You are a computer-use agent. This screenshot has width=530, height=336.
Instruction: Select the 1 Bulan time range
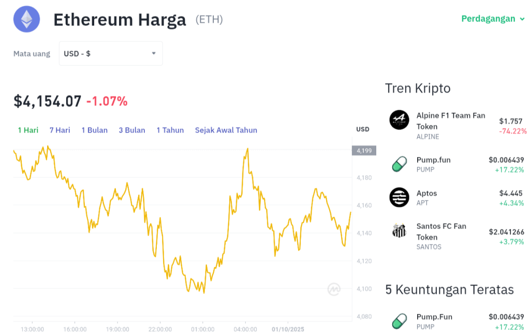(x=95, y=130)
